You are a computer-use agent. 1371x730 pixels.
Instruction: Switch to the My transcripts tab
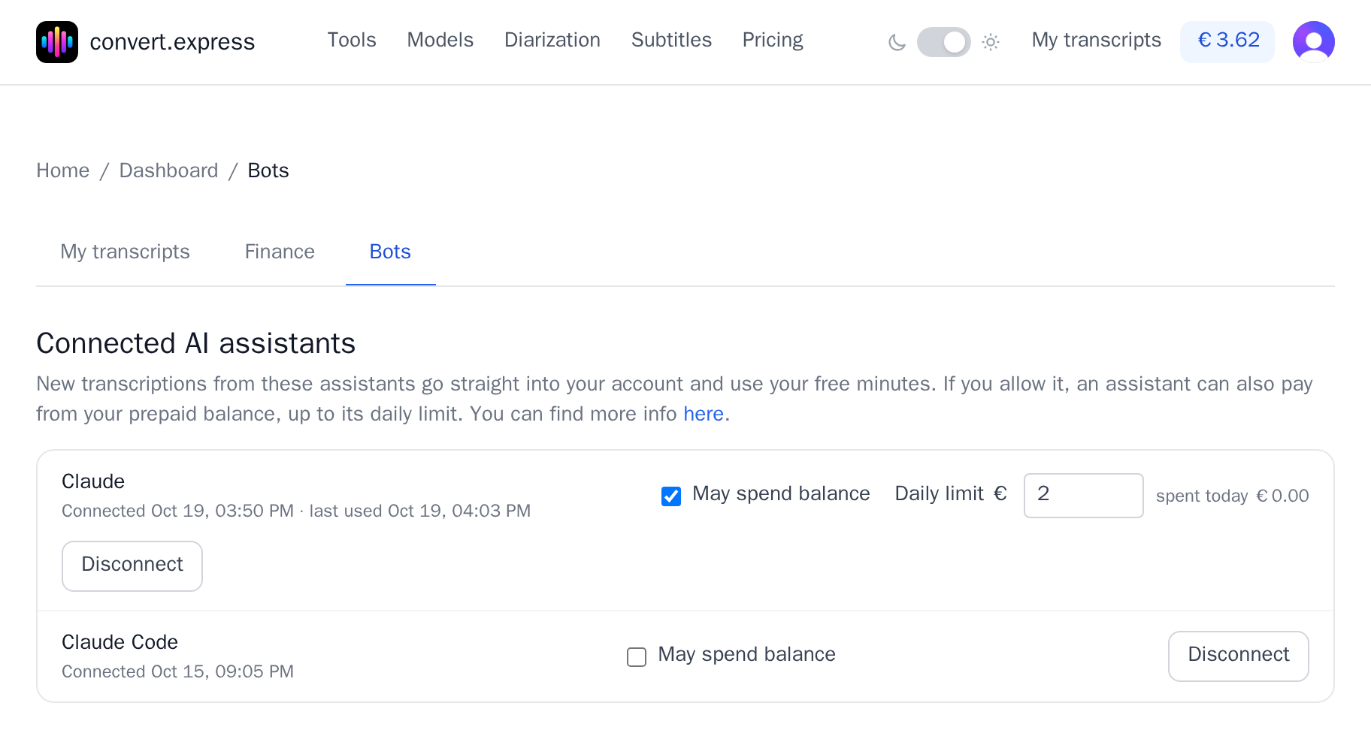coord(125,252)
